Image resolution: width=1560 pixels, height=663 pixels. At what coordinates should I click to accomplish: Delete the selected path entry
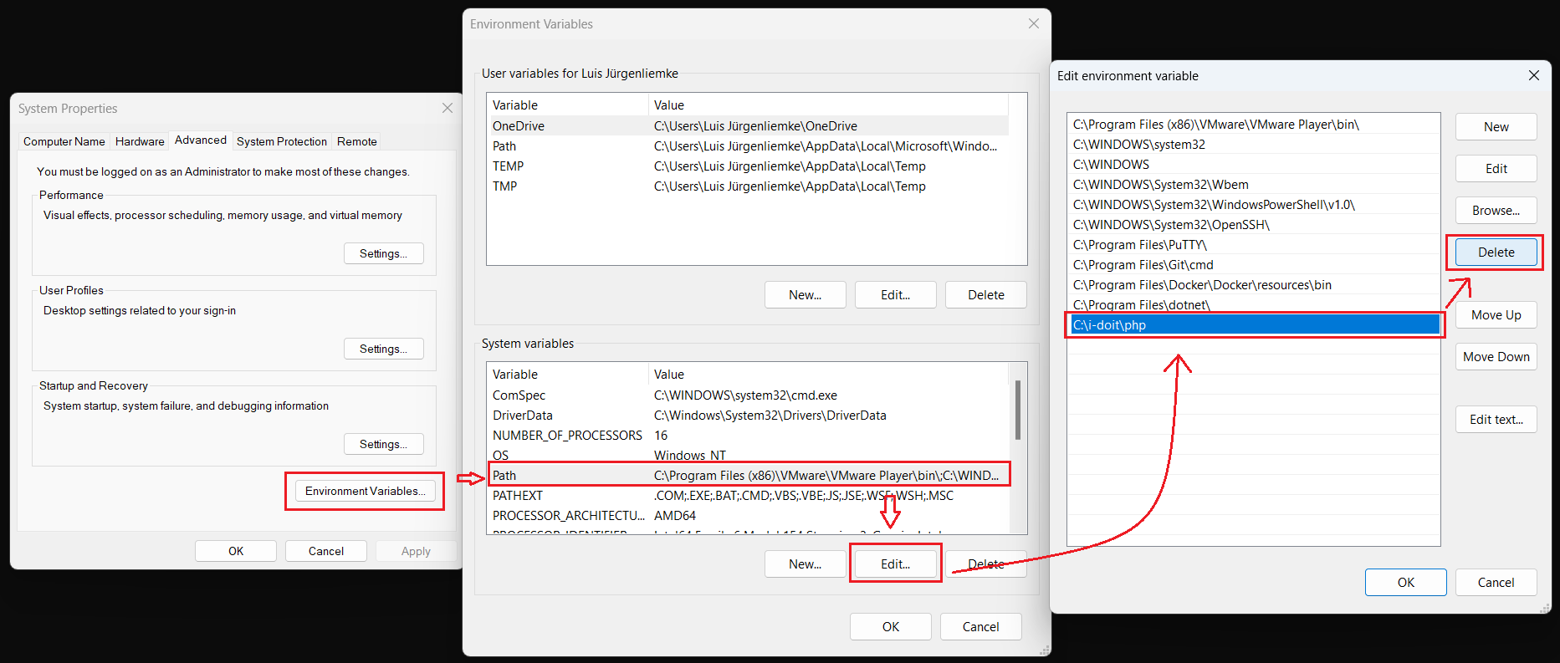(1496, 252)
